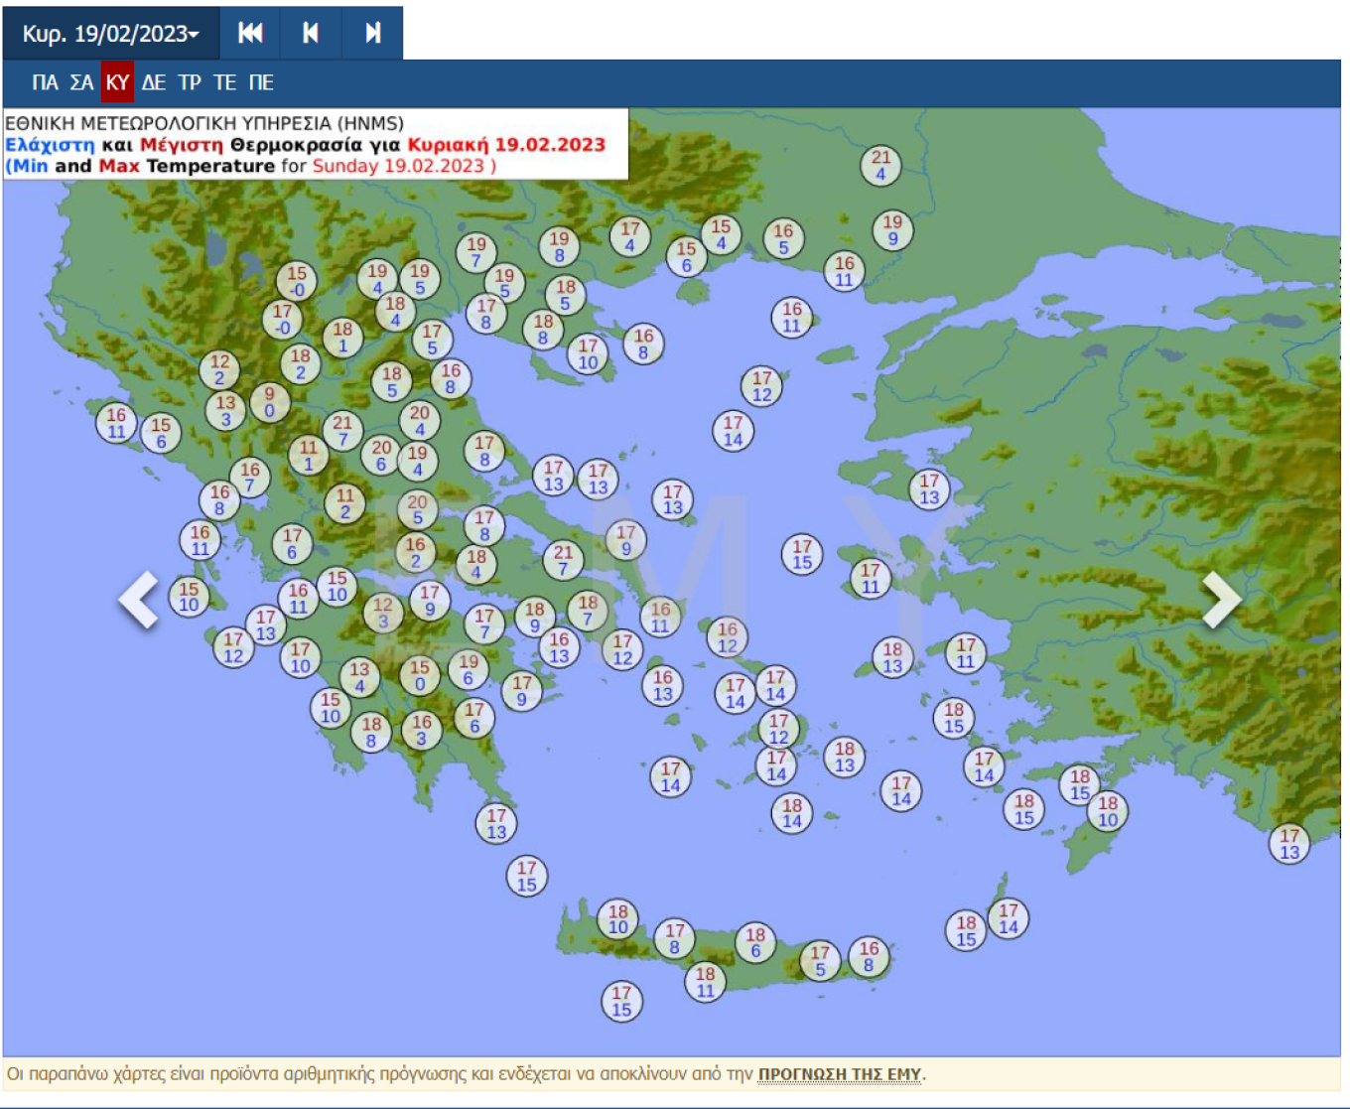Click the 15/0 temperature marker
1350x1109 pixels.
[x=420, y=676]
